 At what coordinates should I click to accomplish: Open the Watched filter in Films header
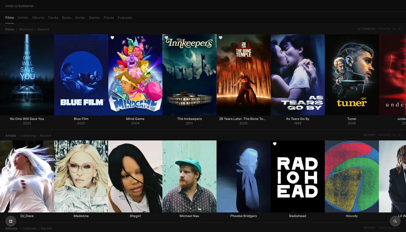pos(26,29)
